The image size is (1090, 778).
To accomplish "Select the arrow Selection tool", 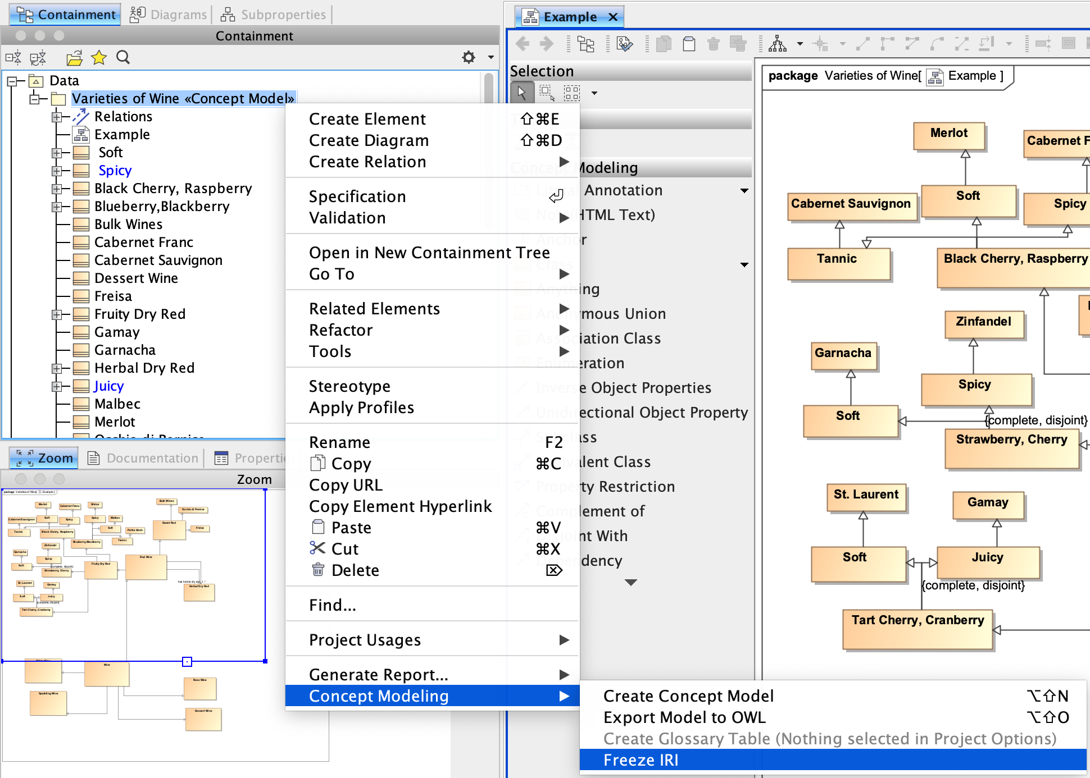I will pyautogui.click(x=522, y=93).
